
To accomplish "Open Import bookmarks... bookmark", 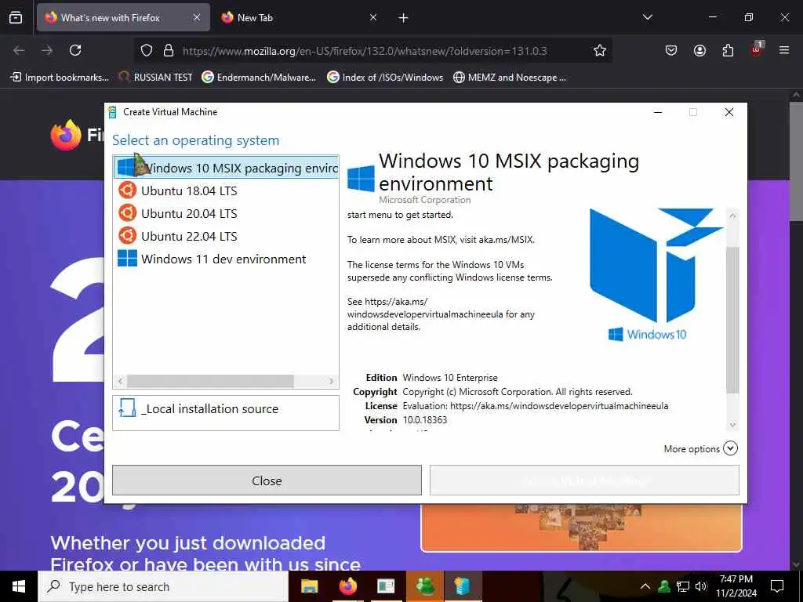I will [x=60, y=78].
